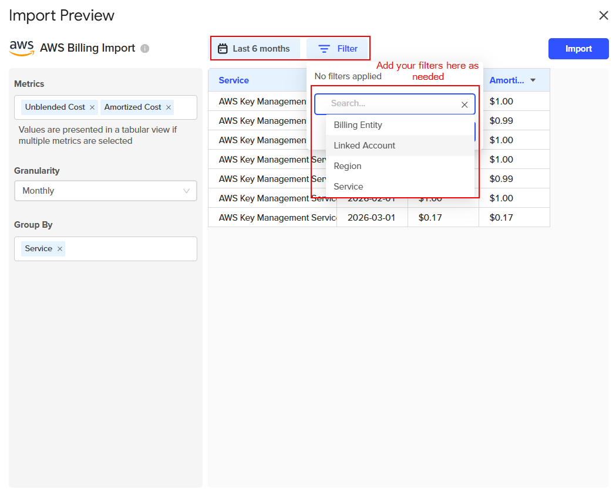Choose Service from the filter list
The width and height of the screenshot is (616, 493).
coord(348,187)
